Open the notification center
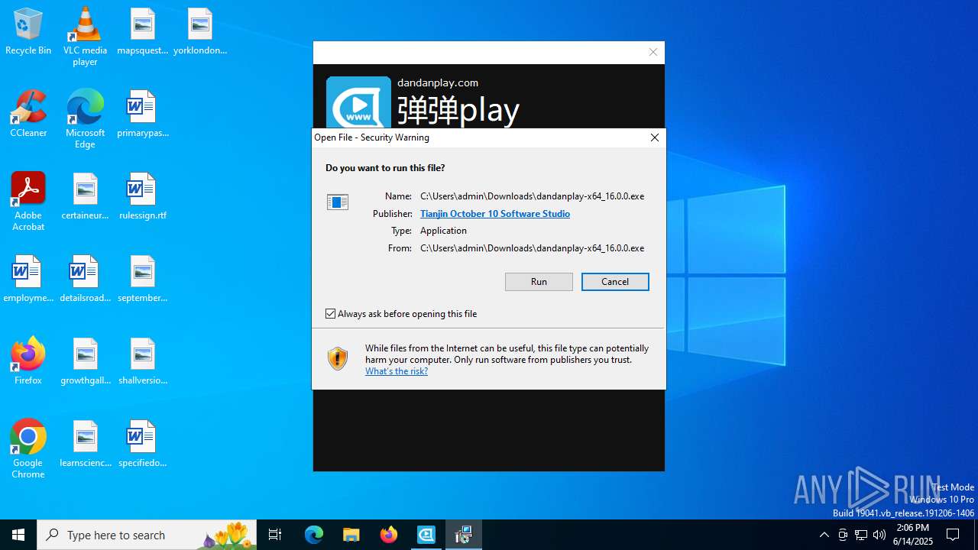 click(x=953, y=535)
